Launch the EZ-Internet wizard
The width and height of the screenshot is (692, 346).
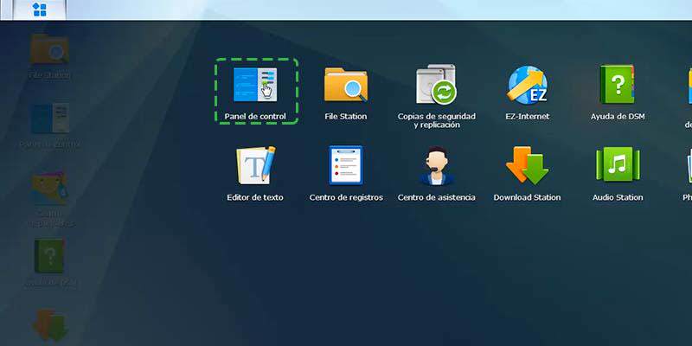click(528, 92)
